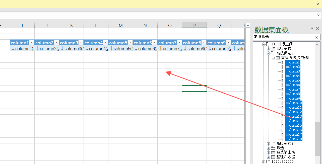Click the 高级筛选2 folder icon

tap(273, 143)
